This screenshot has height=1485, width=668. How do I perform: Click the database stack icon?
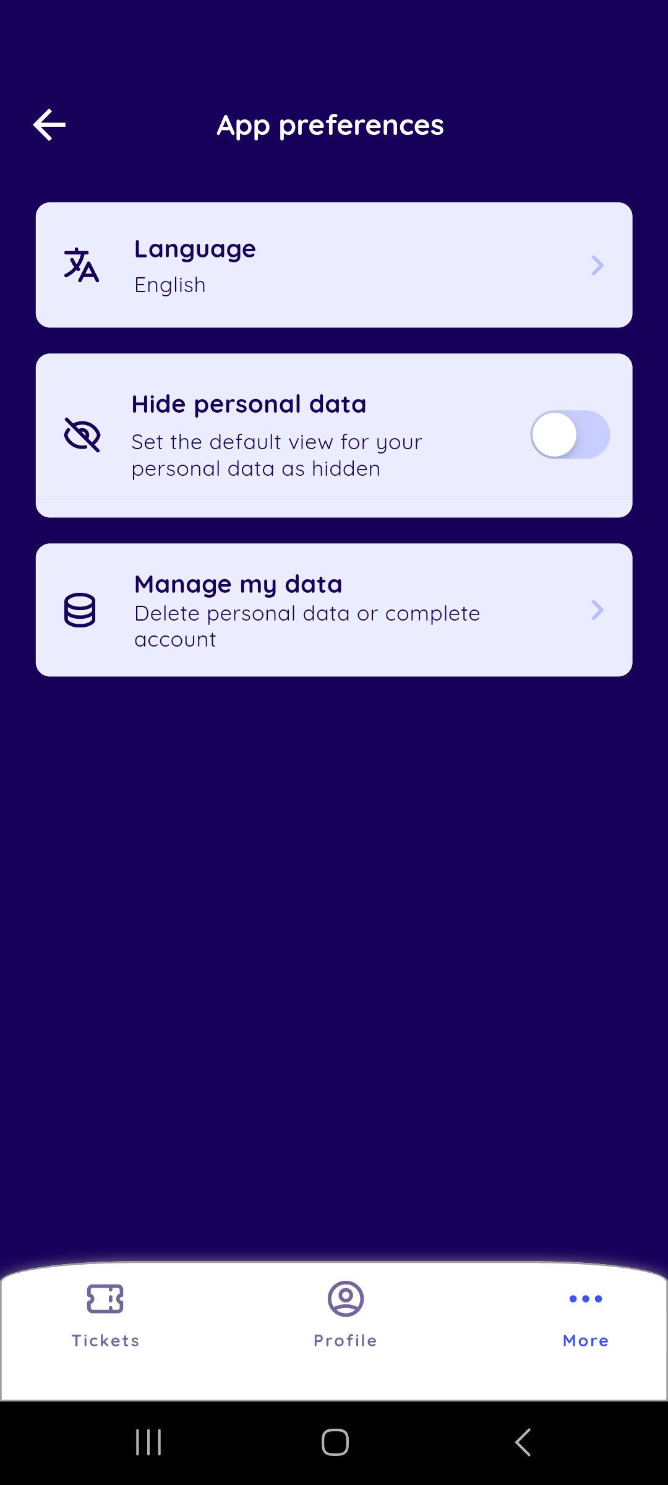pyautogui.click(x=80, y=610)
